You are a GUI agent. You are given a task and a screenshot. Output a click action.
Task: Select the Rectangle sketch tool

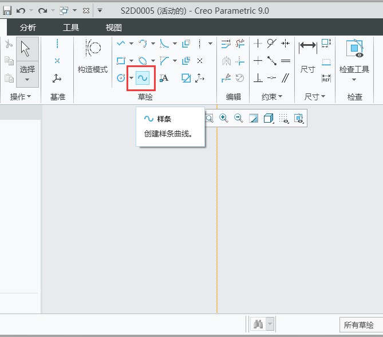121,61
